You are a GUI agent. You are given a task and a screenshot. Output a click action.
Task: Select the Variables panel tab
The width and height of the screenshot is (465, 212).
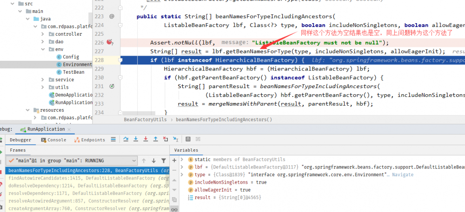tap(186, 150)
